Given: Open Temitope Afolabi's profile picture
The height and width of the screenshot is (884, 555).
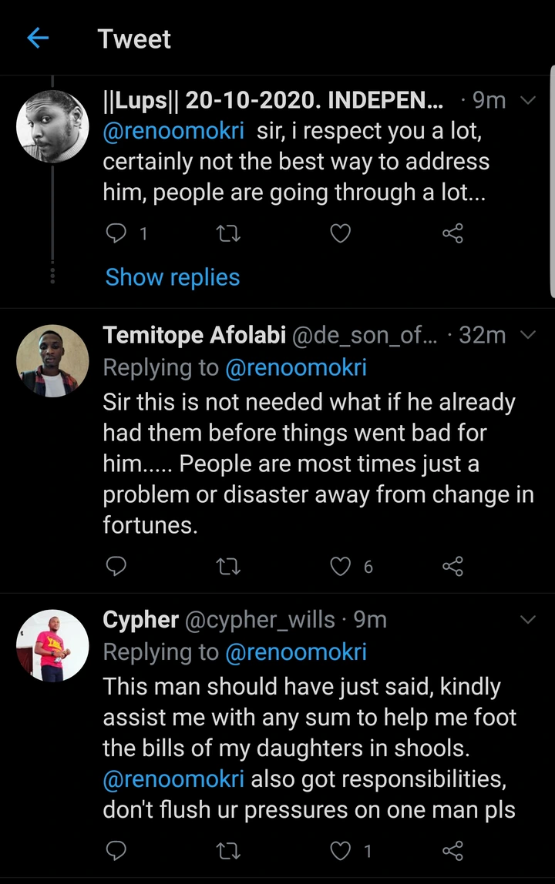Looking at the screenshot, I should (x=52, y=361).
